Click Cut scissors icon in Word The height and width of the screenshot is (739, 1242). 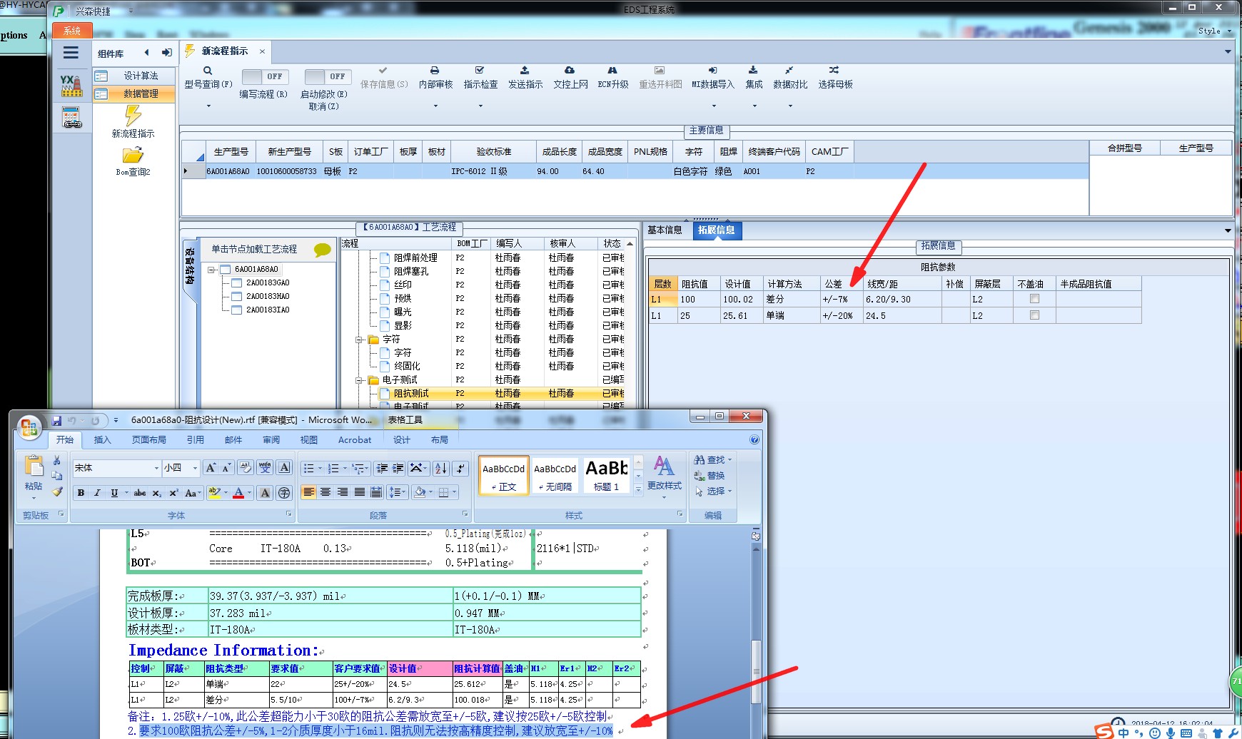pyautogui.click(x=57, y=461)
